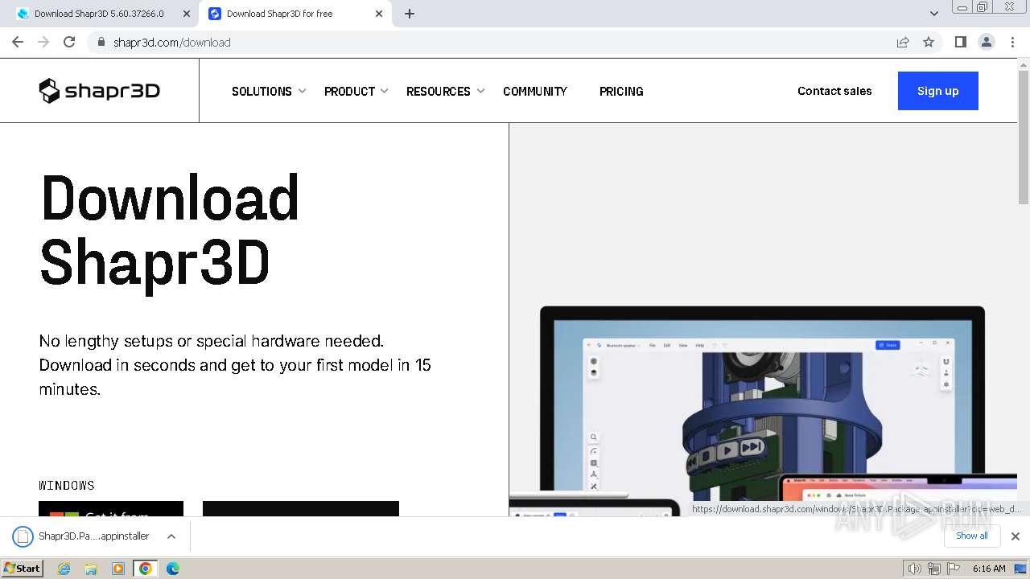Image resolution: width=1030 pixels, height=579 pixels.
Task: Open a new browser tab
Action: coord(410,14)
